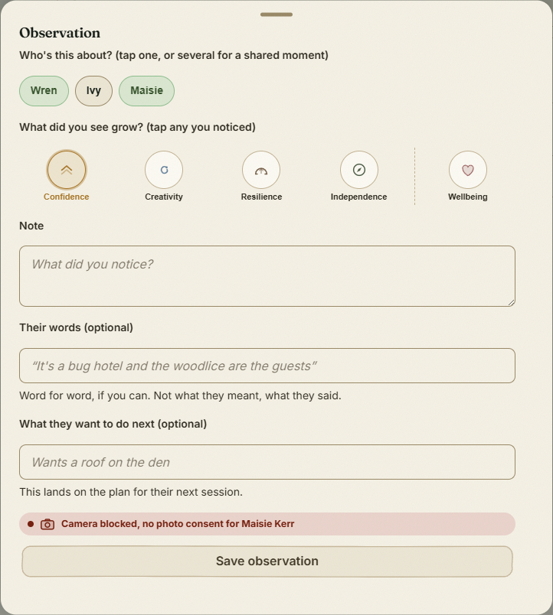Screen dimensions: 553x615
Task: Click the 'Wants a roof on the den' field
Action: coord(267,462)
